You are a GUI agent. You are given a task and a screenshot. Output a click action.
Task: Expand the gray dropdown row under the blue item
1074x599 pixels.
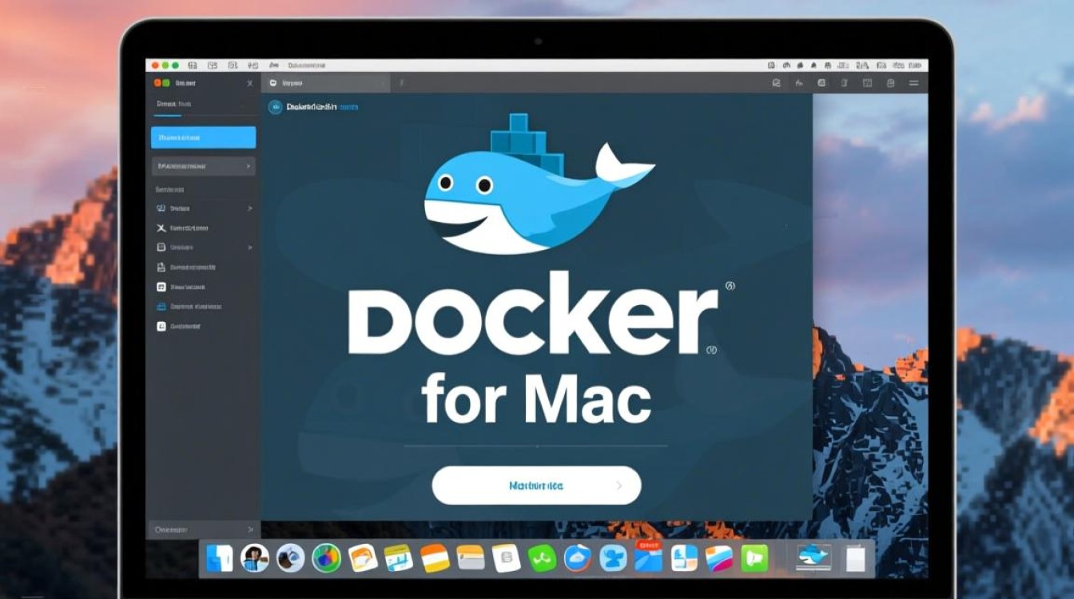(x=203, y=166)
